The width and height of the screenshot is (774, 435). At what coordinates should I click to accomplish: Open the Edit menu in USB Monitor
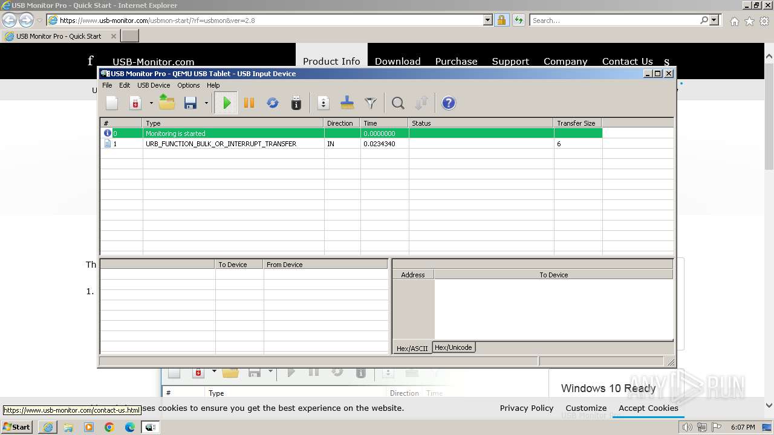[x=125, y=85]
